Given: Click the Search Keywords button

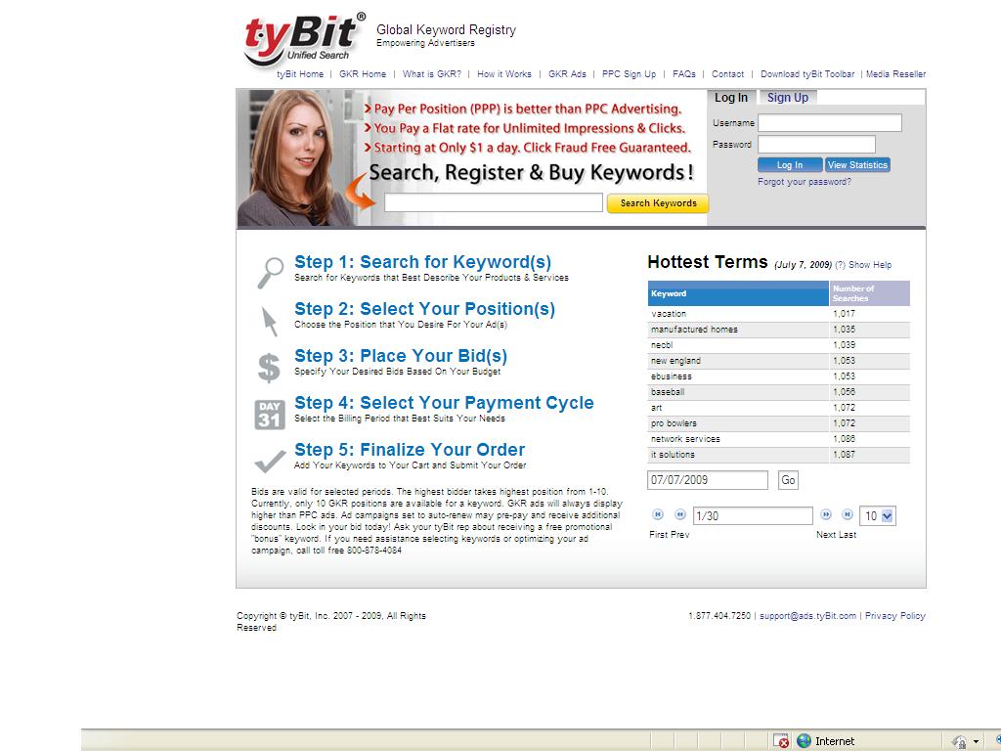Looking at the screenshot, I should pyautogui.click(x=658, y=203).
